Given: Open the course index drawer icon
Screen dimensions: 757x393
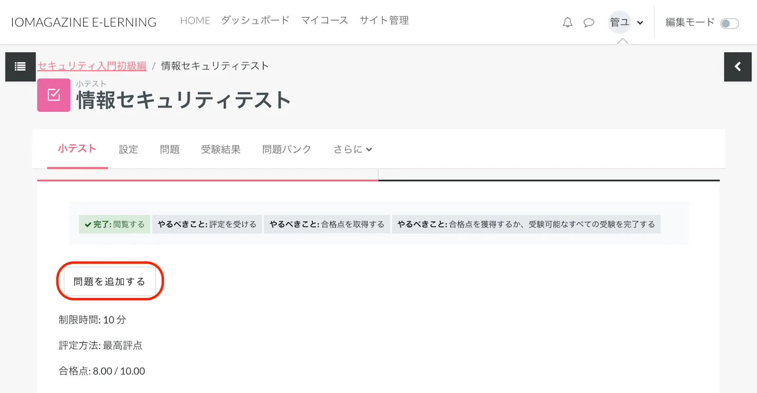Looking at the screenshot, I should [x=20, y=67].
